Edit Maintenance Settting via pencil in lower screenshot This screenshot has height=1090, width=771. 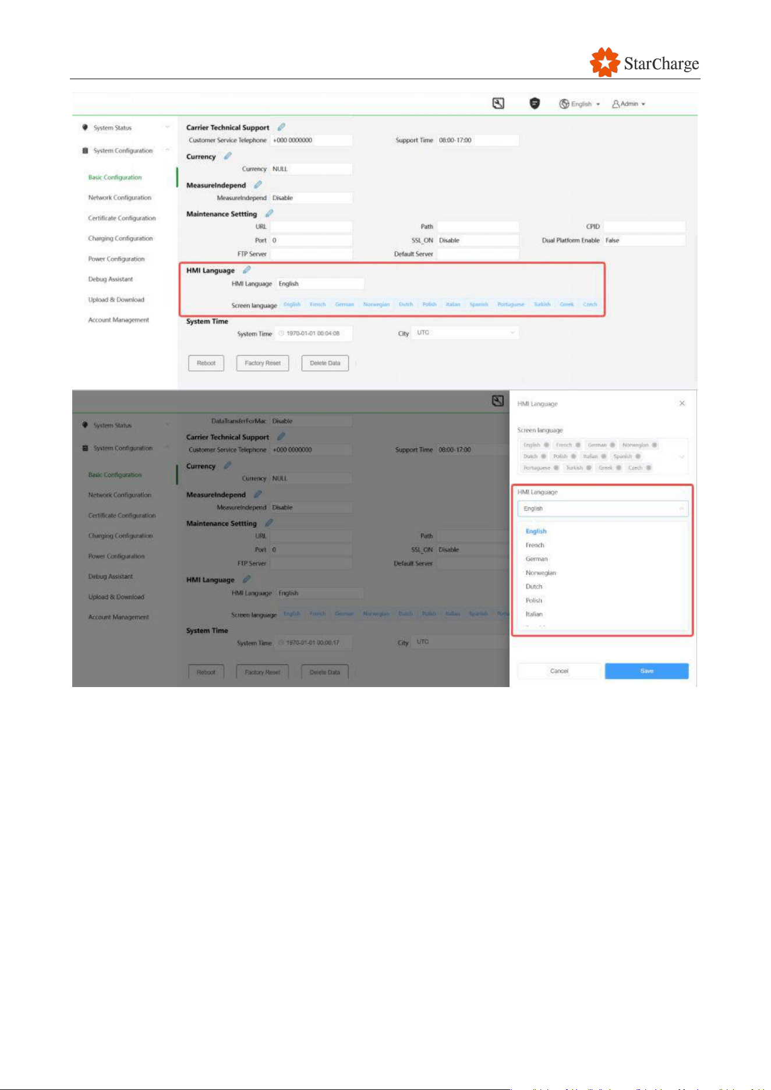(x=269, y=523)
